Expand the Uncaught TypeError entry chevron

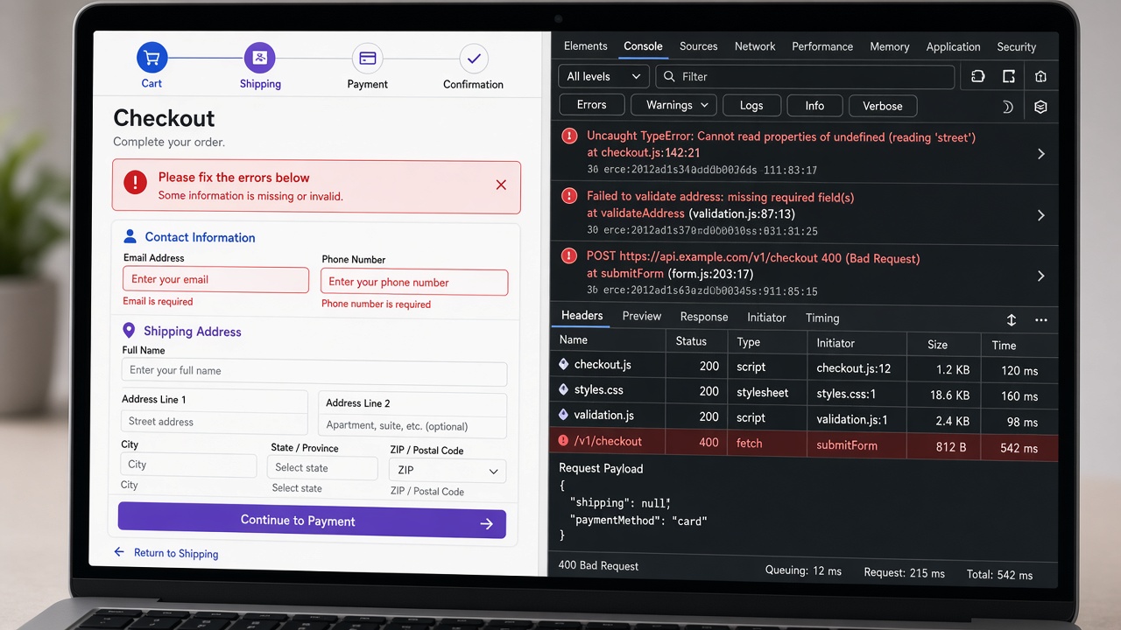pos(1040,154)
